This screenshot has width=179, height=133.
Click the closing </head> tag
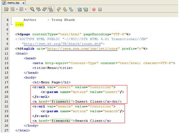pos(31,73)
